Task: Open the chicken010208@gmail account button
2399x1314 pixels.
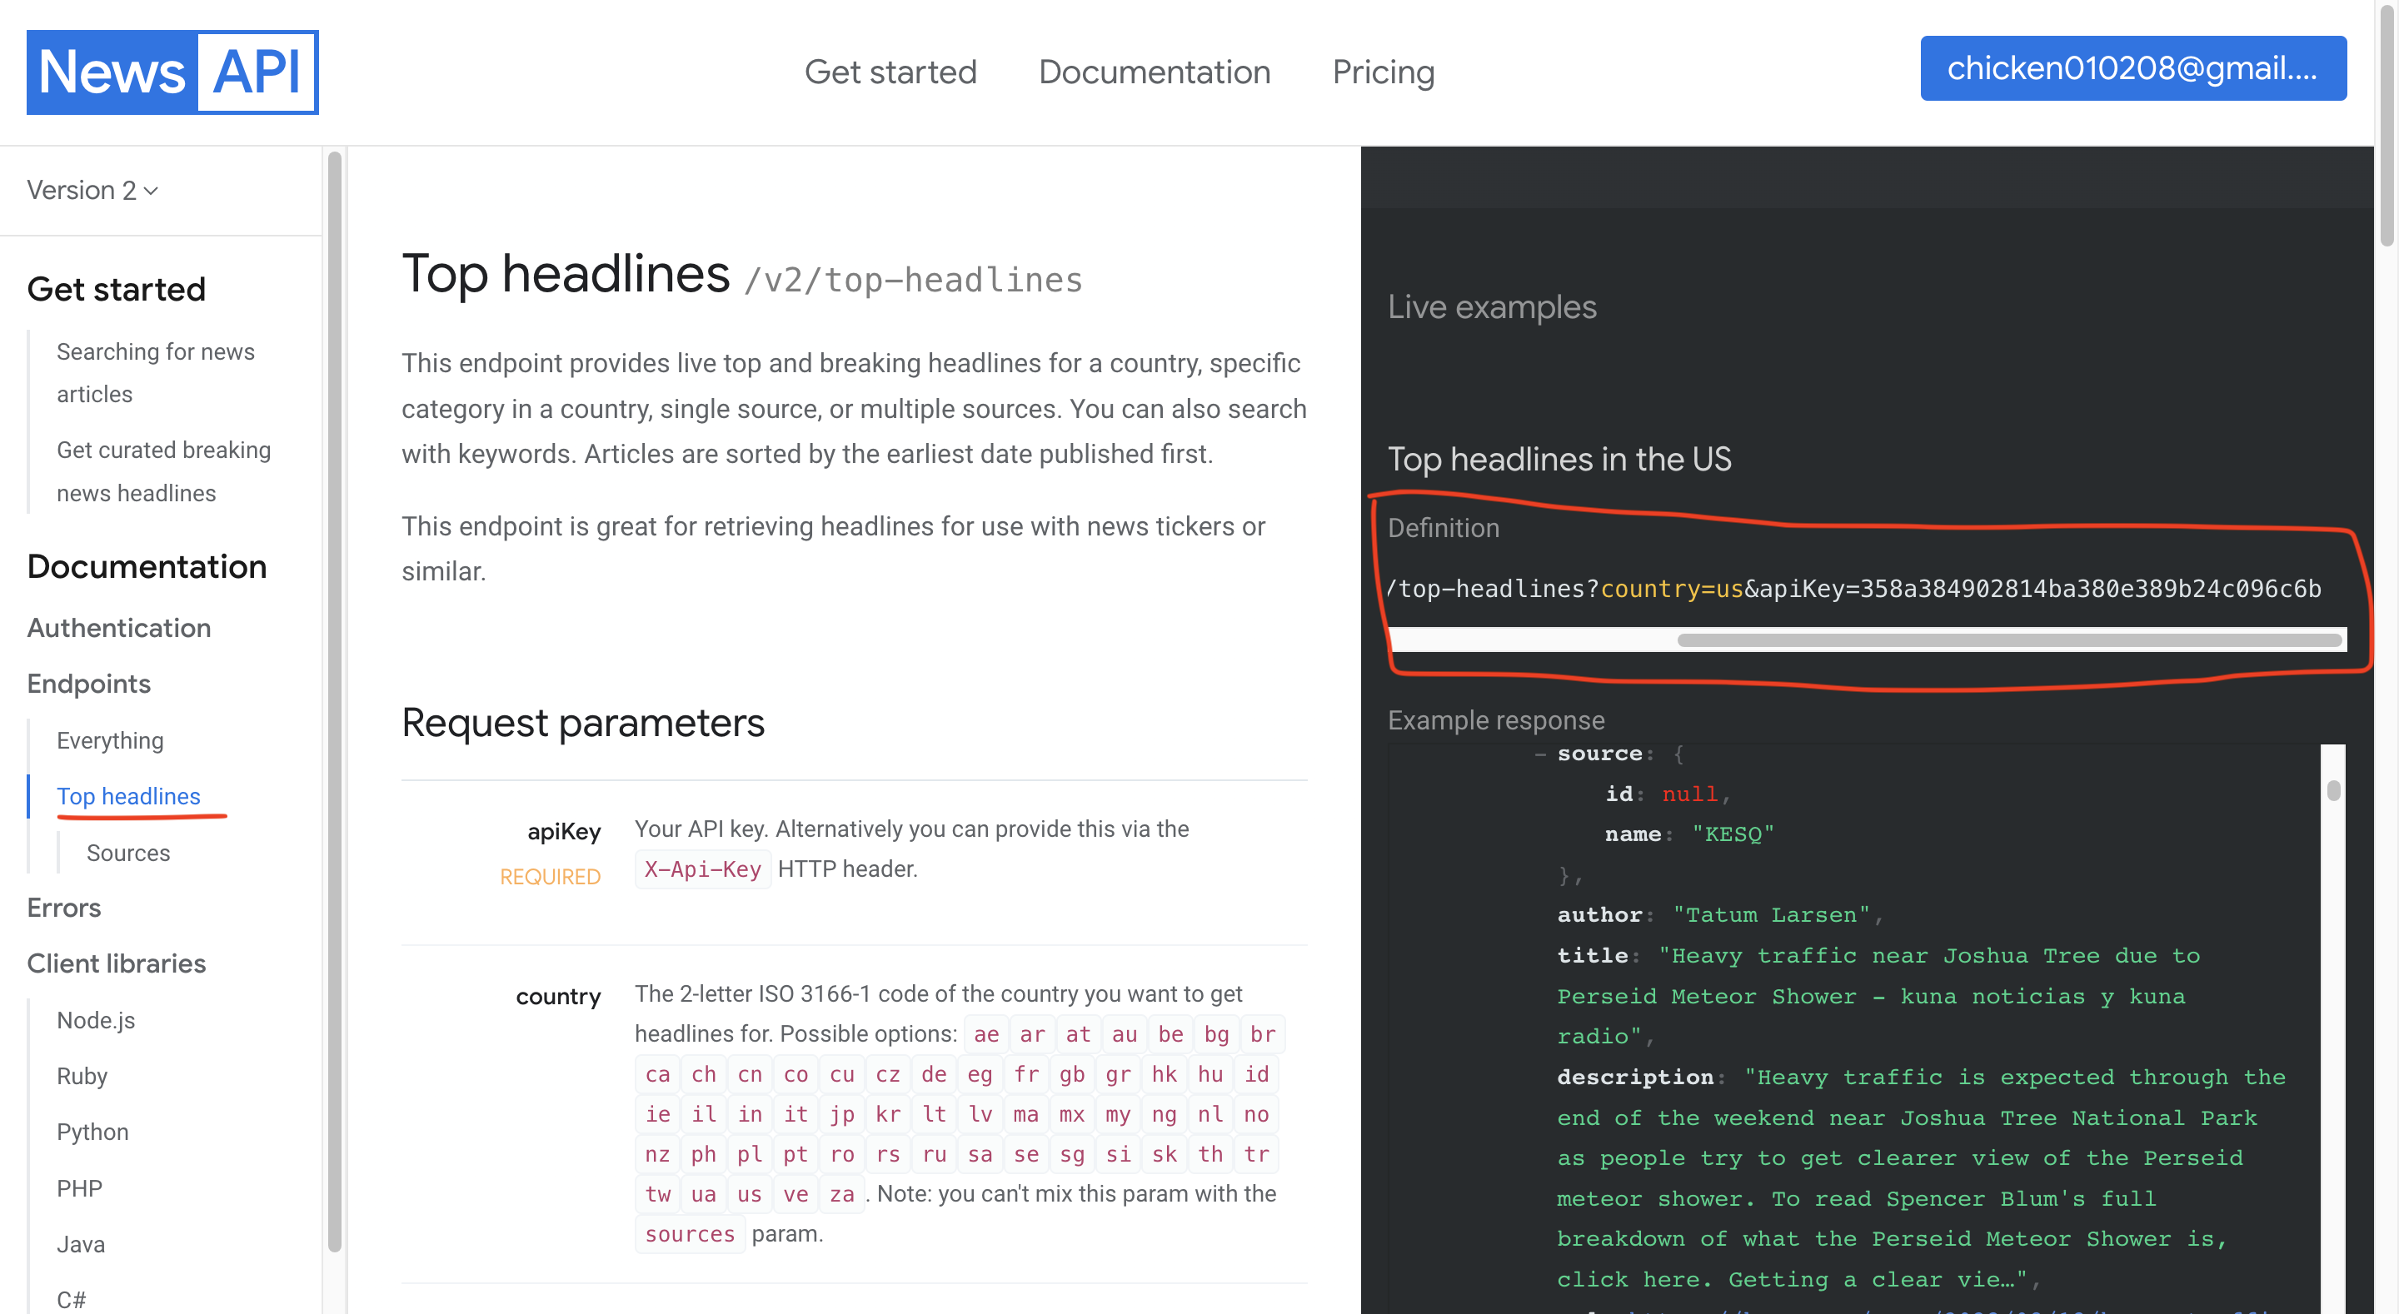Action: pyautogui.click(x=2132, y=68)
